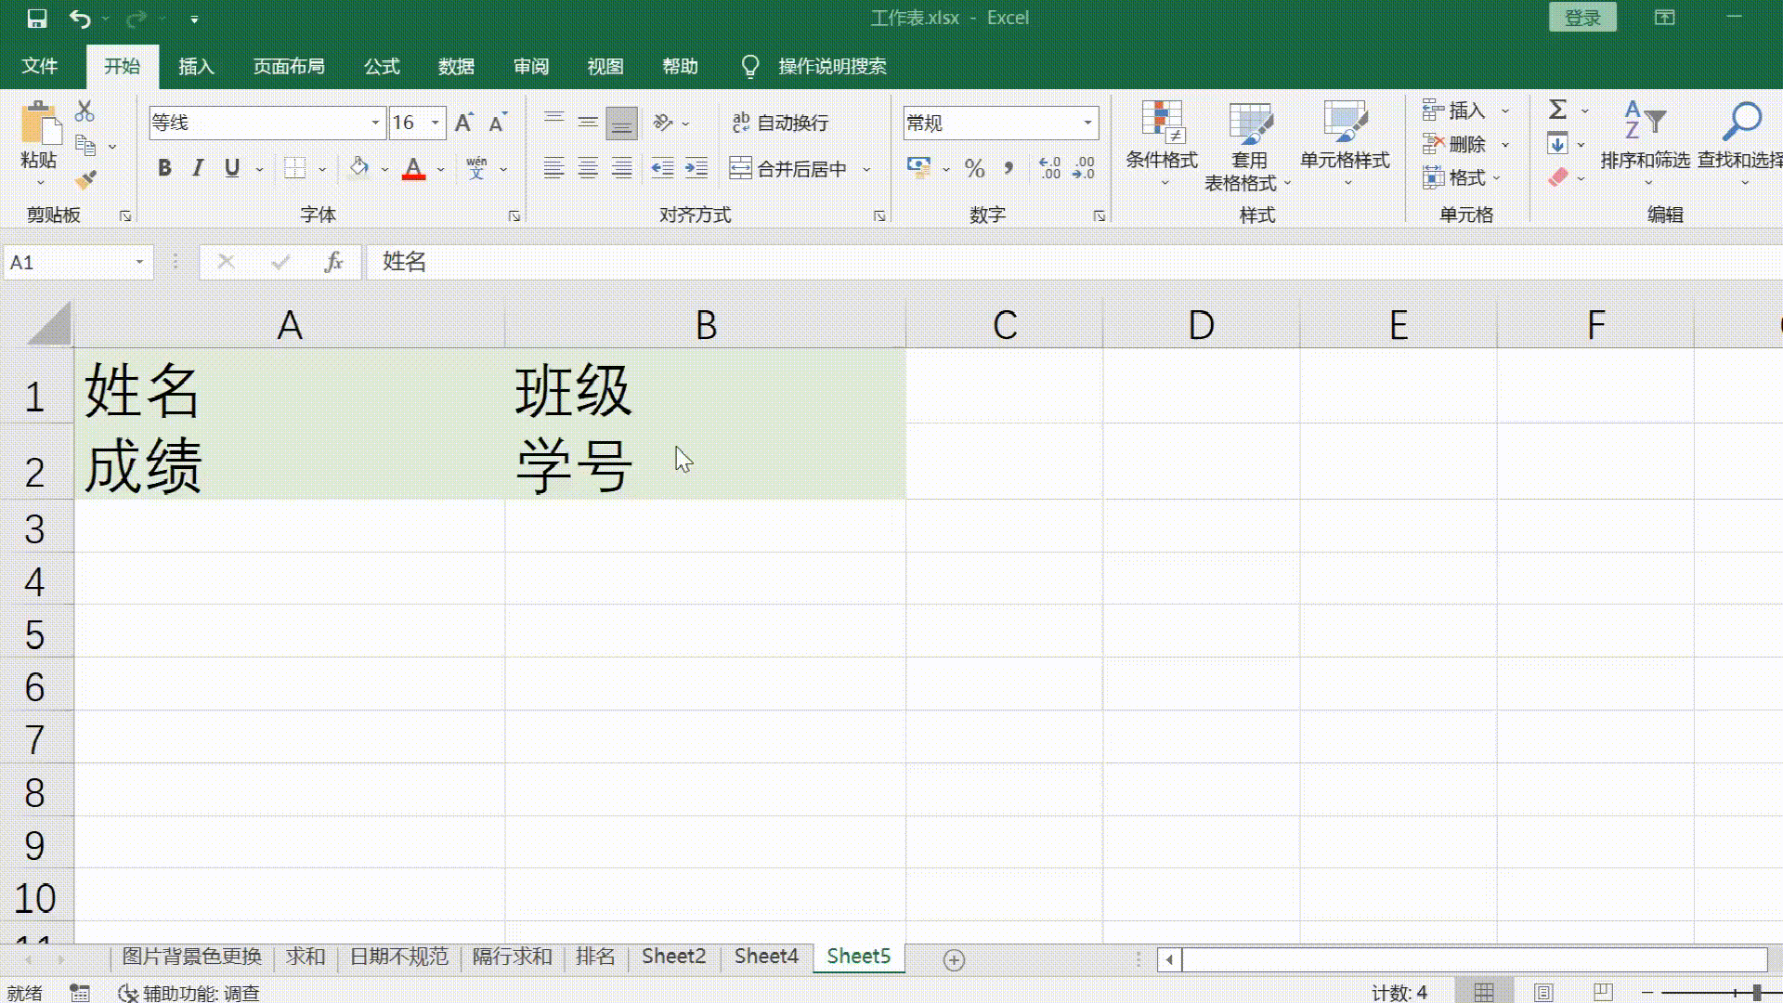This screenshot has height=1003, width=1783.
Task: Click the AutoSum sigma icon
Action: coord(1557,110)
